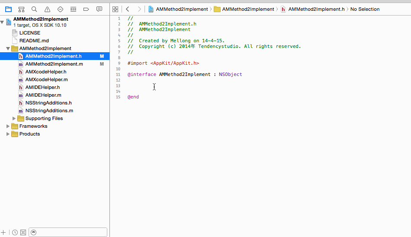Open the find navigator search icon

coord(34,9)
